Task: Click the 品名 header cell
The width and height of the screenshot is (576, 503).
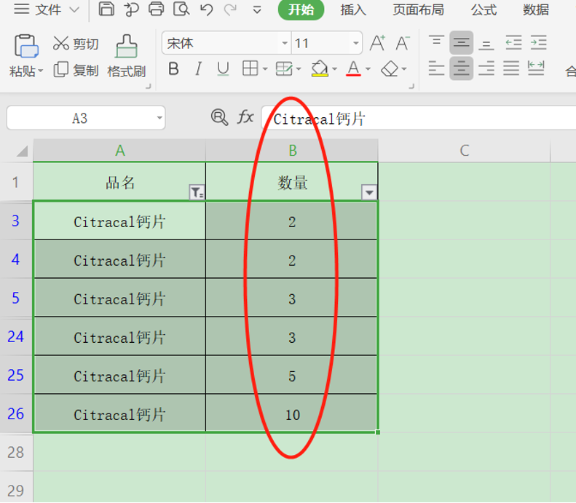Action: coord(119,182)
